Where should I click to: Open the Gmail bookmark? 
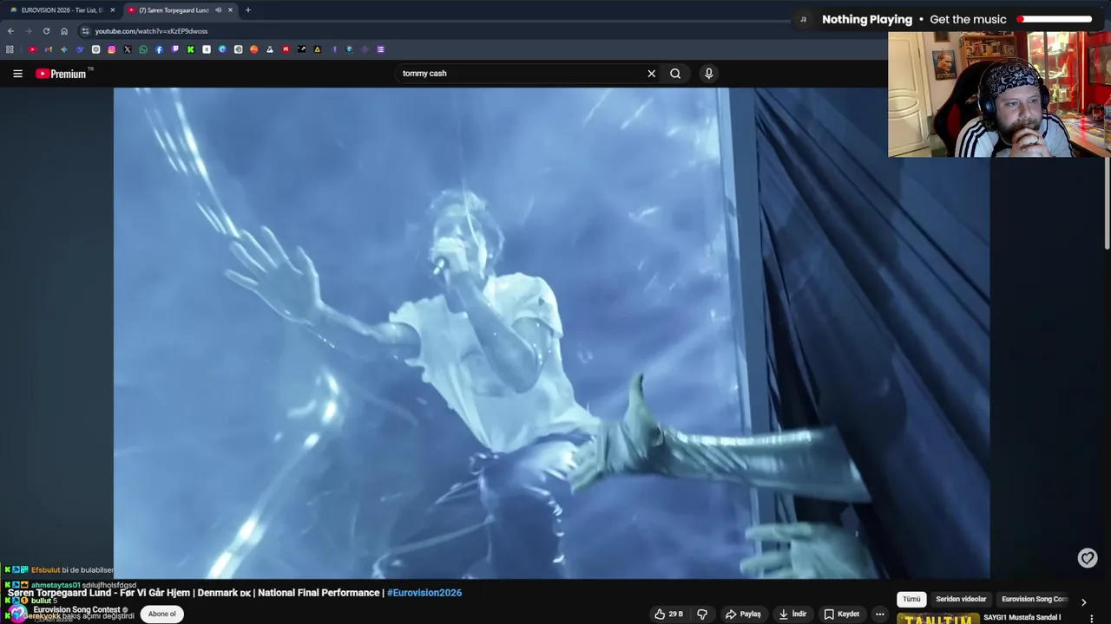coord(48,49)
